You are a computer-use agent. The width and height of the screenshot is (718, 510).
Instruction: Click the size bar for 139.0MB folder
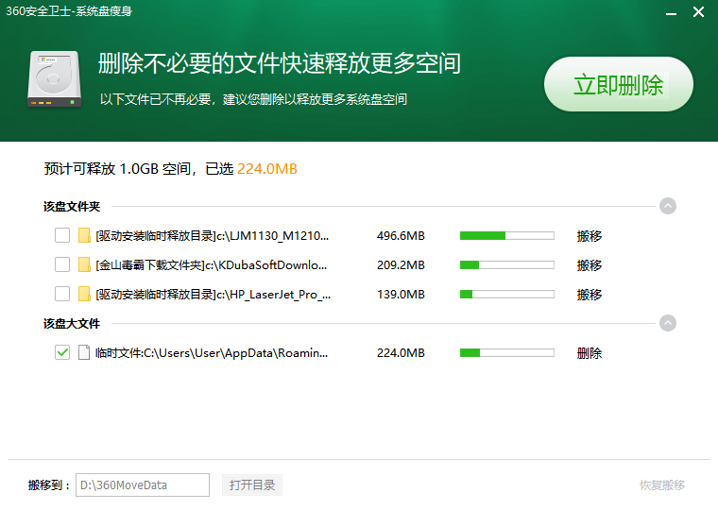click(x=506, y=295)
